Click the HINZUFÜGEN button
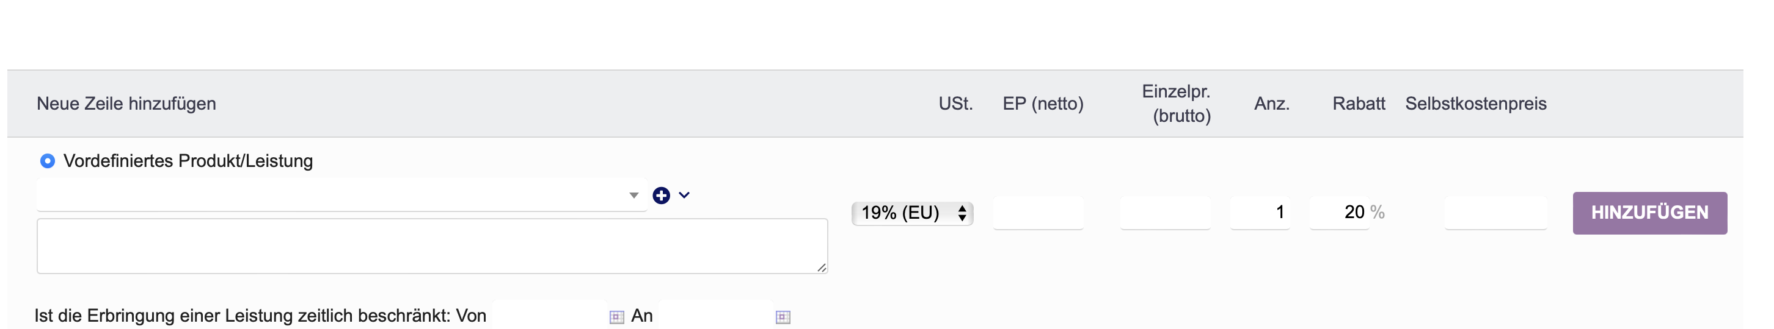 pos(1649,213)
